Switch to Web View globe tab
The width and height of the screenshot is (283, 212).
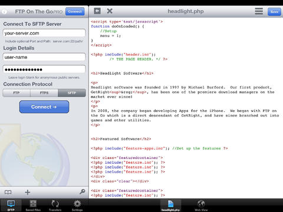pyautogui.click(x=201, y=206)
